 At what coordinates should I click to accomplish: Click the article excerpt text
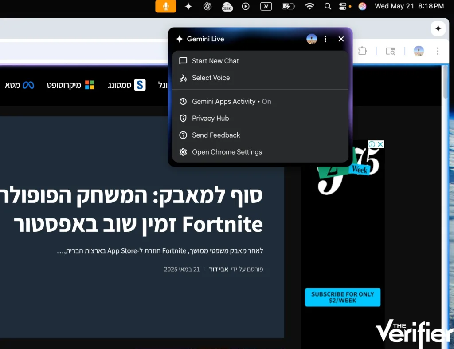tap(160, 251)
